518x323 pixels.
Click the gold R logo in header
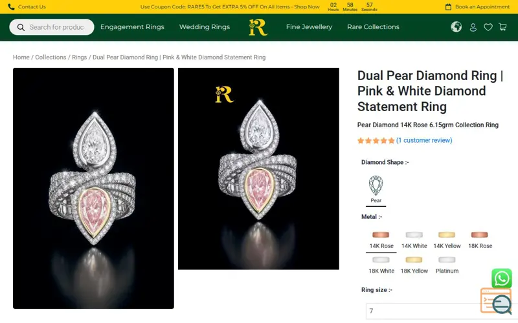point(258,27)
